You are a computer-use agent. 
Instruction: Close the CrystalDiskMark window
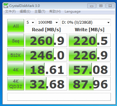(110, 6)
